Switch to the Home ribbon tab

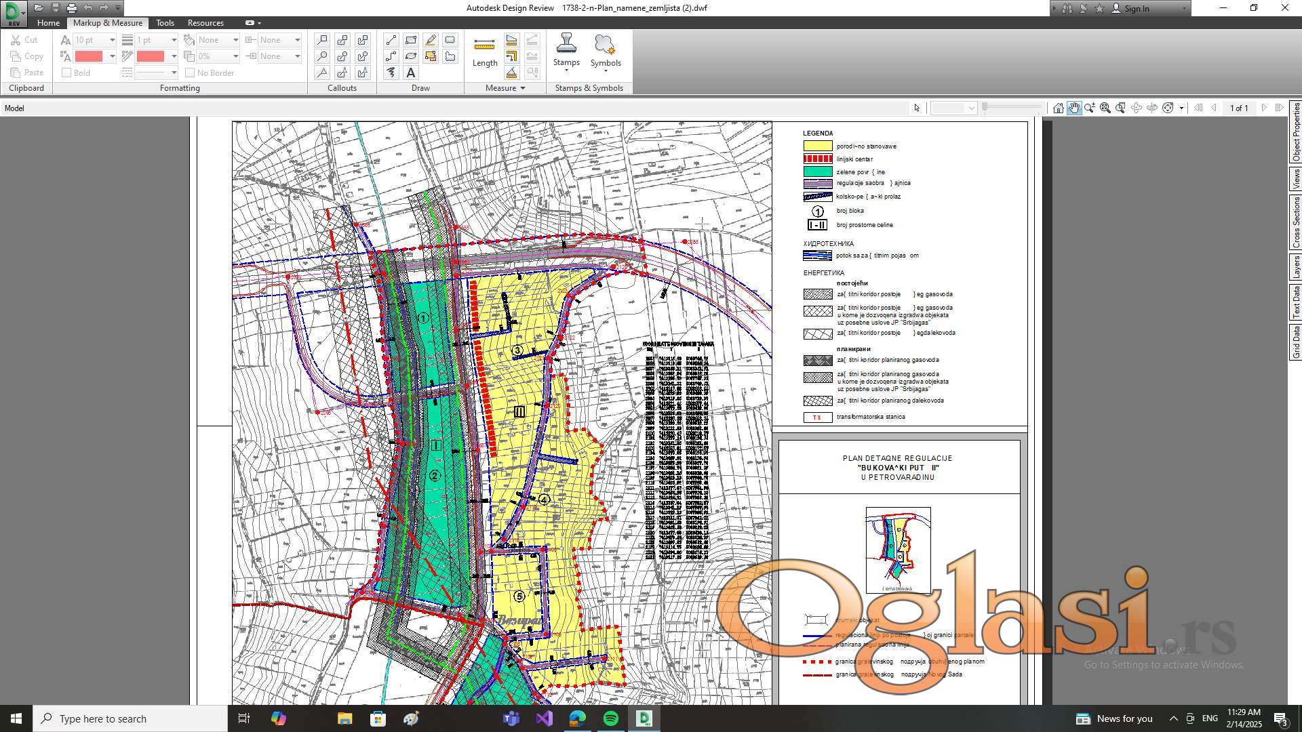point(48,22)
